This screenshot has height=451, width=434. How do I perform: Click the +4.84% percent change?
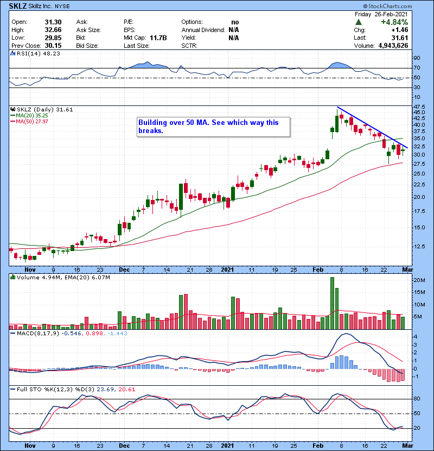pyautogui.click(x=394, y=22)
